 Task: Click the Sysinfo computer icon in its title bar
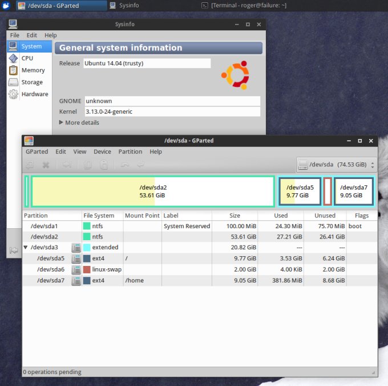tap(13, 25)
